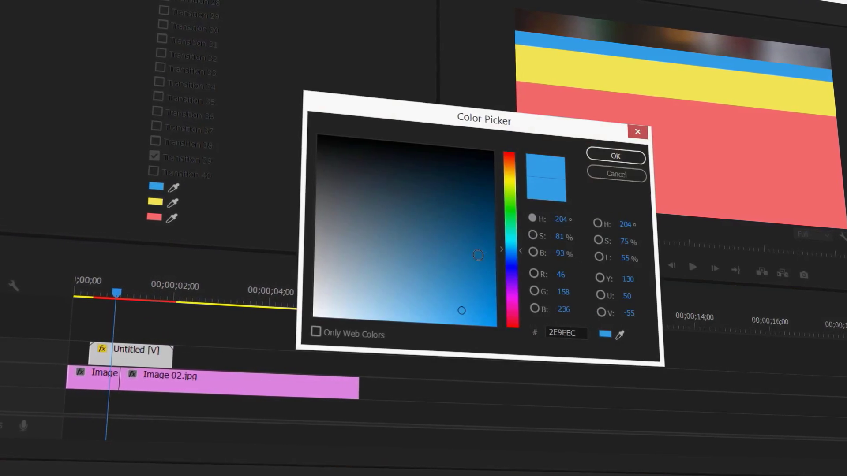This screenshot has width=847, height=476.
Task: Click the Export Frame camera icon
Action: (x=804, y=275)
